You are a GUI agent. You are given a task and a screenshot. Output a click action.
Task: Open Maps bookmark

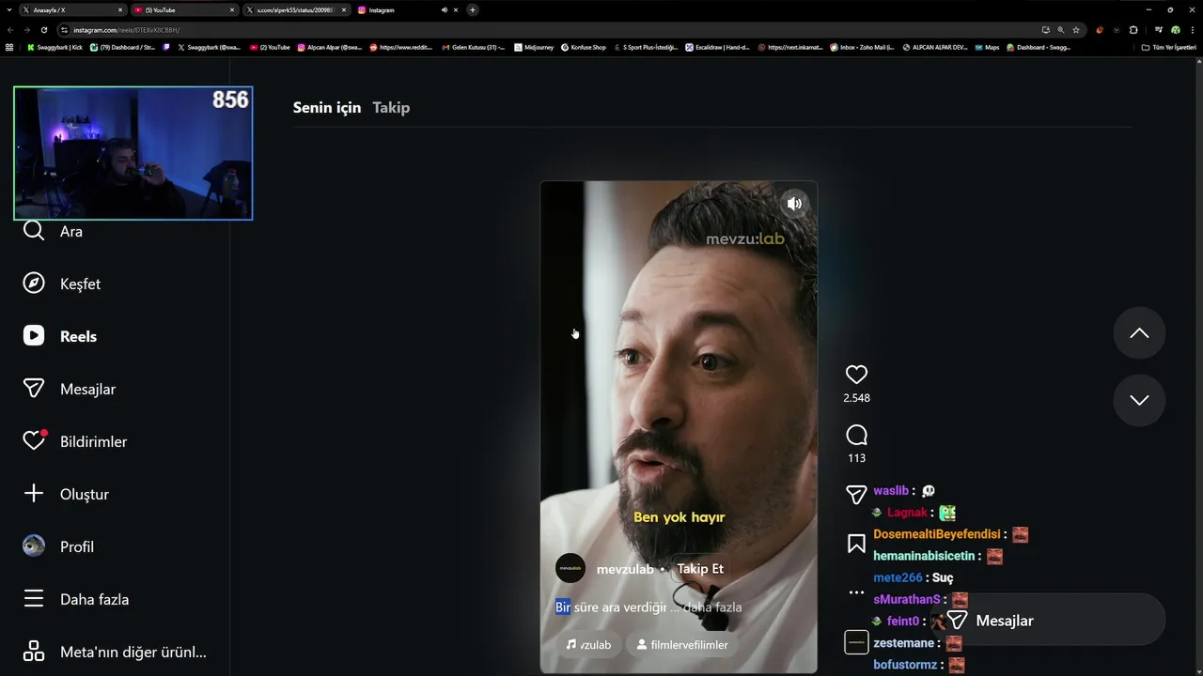tap(987, 47)
